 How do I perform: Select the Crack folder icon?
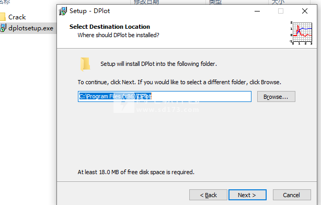coord(3,17)
